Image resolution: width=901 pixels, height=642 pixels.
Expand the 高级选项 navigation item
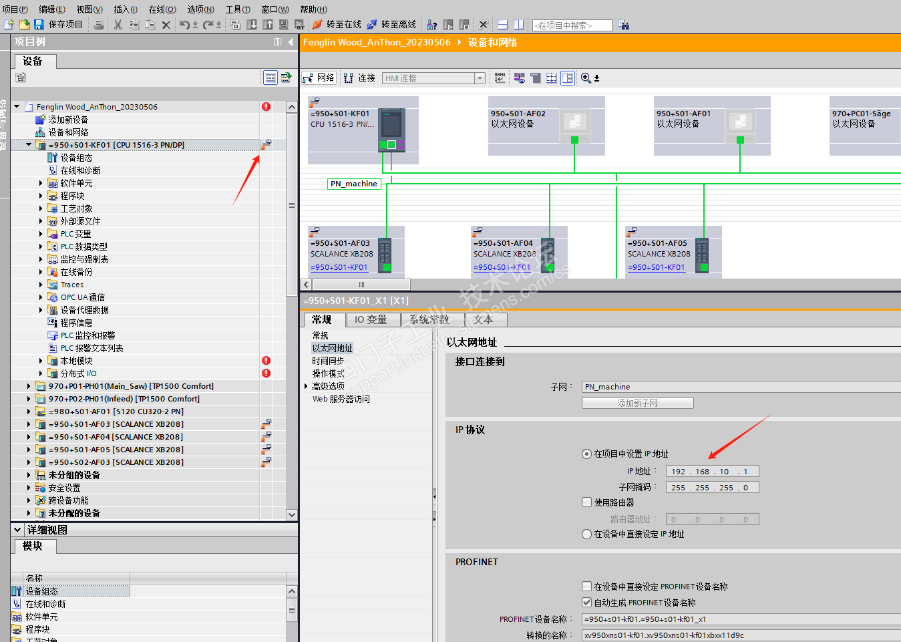(x=306, y=386)
